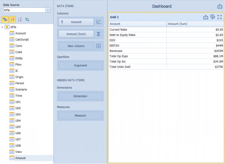Collapse the KPIs tree node

click(x=2, y=27)
